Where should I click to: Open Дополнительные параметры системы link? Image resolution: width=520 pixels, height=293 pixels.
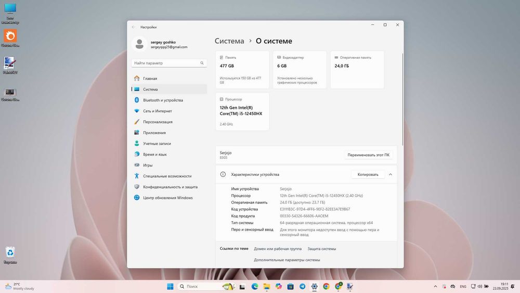coord(287,260)
